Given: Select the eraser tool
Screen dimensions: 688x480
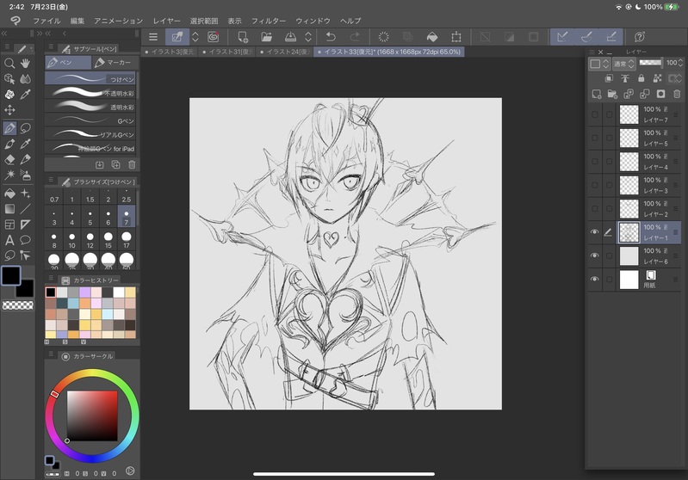Looking at the screenshot, I should click(9, 159).
